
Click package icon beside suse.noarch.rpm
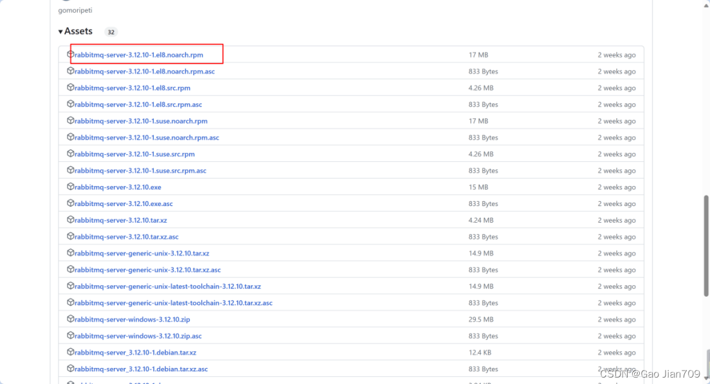click(70, 120)
